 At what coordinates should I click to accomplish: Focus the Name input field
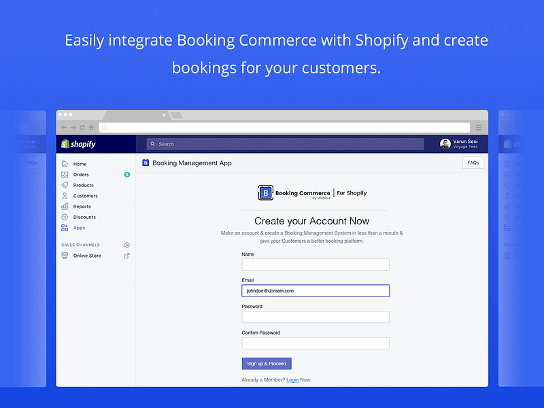coord(316,265)
